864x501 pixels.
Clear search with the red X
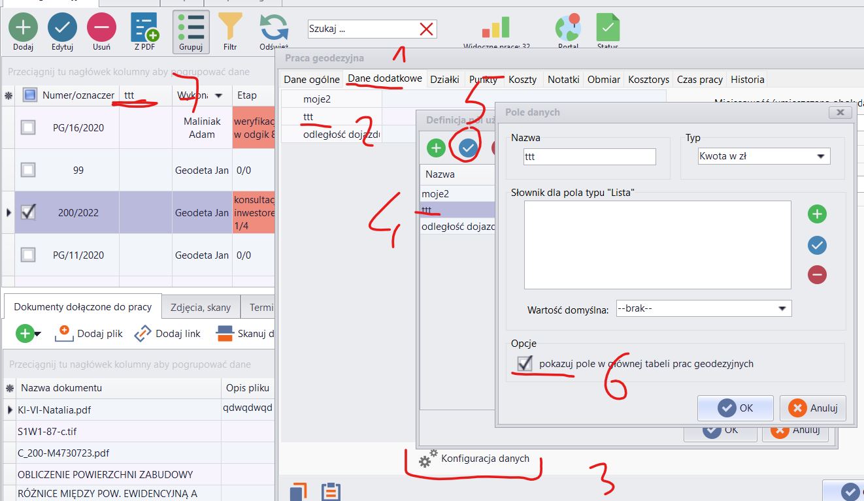coord(426,29)
